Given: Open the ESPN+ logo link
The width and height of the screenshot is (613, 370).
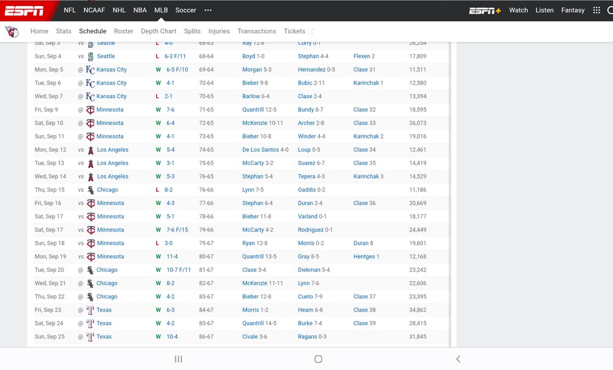Looking at the screenshot, I should click(x=485, y=10).
